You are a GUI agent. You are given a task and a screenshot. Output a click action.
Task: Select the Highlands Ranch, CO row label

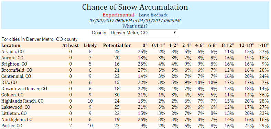[x=22, y=101]
